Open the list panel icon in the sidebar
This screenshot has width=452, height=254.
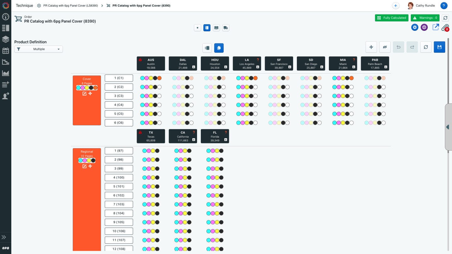click(5, 28)
